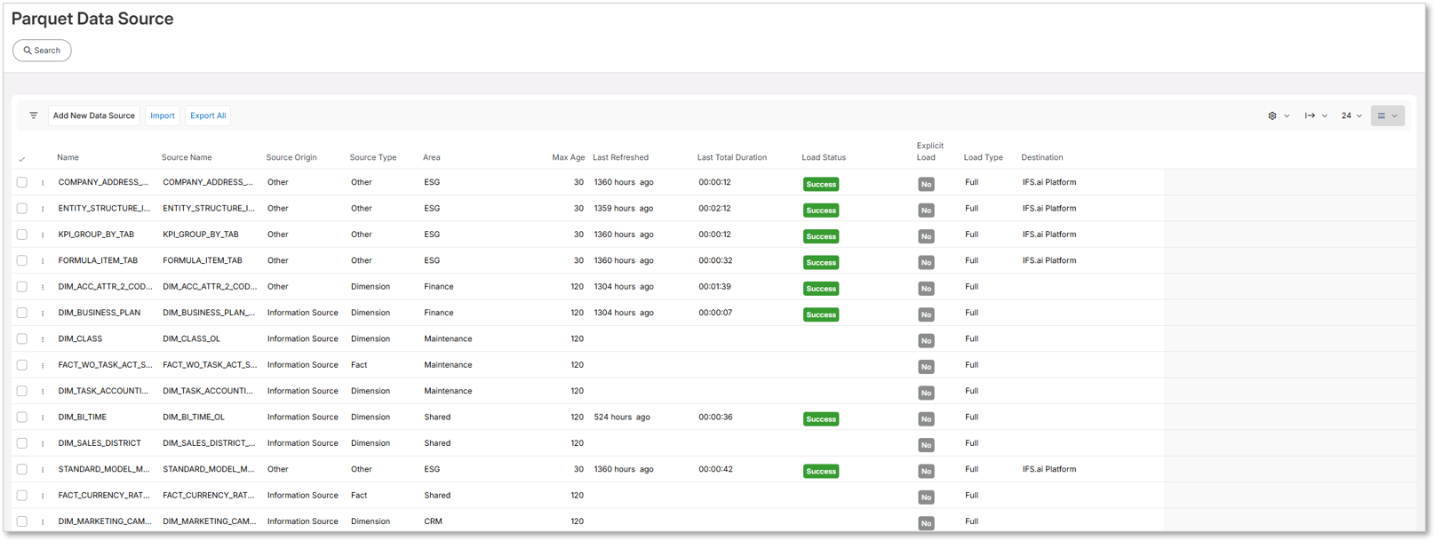1435x541 pixels.
Task: Expand chevron on list view button
Action: [1395, 115]
